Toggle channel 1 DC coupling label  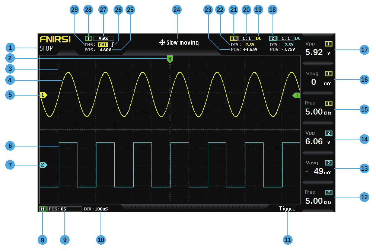(x=258, y=38)
